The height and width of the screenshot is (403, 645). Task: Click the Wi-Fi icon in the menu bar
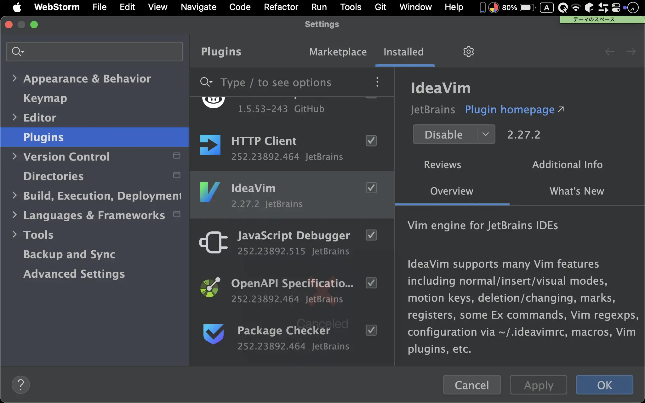(576, 7)
